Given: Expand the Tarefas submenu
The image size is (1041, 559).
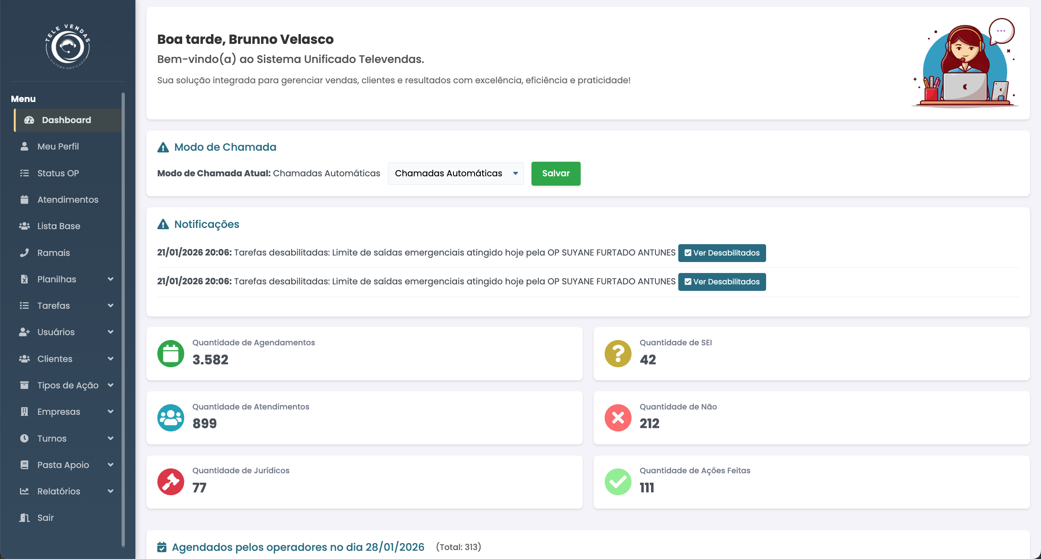Looking at the screenshot, I should (54, 305).
